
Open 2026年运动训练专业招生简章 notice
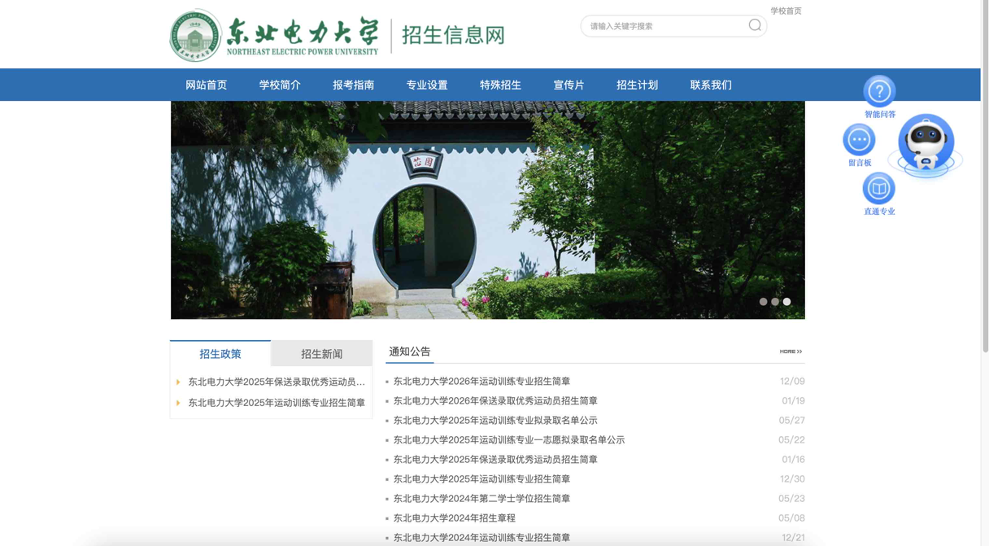click(x=481, y=382)
